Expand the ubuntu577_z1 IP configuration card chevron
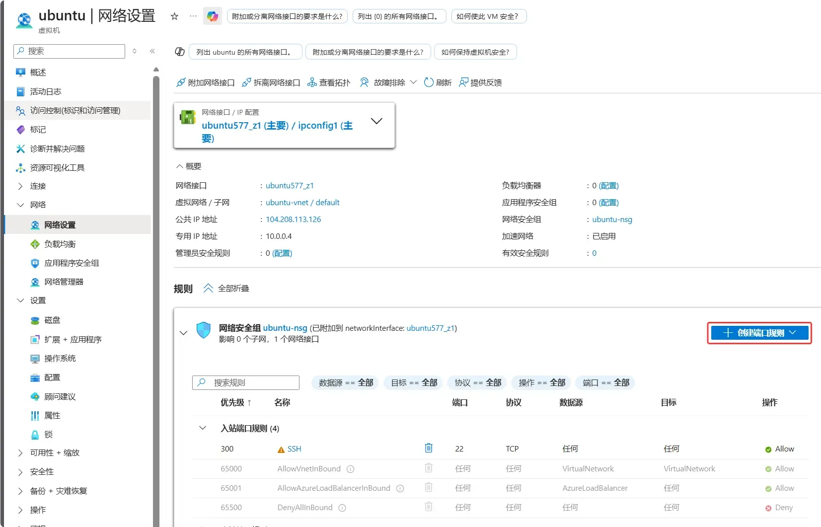The height and width of the screenshot is (527, 821). tap(376, 121)
